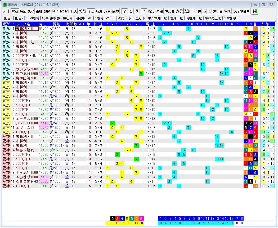Click the 距離 column header
Screen dimensions: 278x228
57,24
